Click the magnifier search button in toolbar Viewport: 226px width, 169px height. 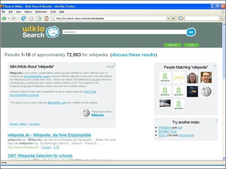point(222,18)
